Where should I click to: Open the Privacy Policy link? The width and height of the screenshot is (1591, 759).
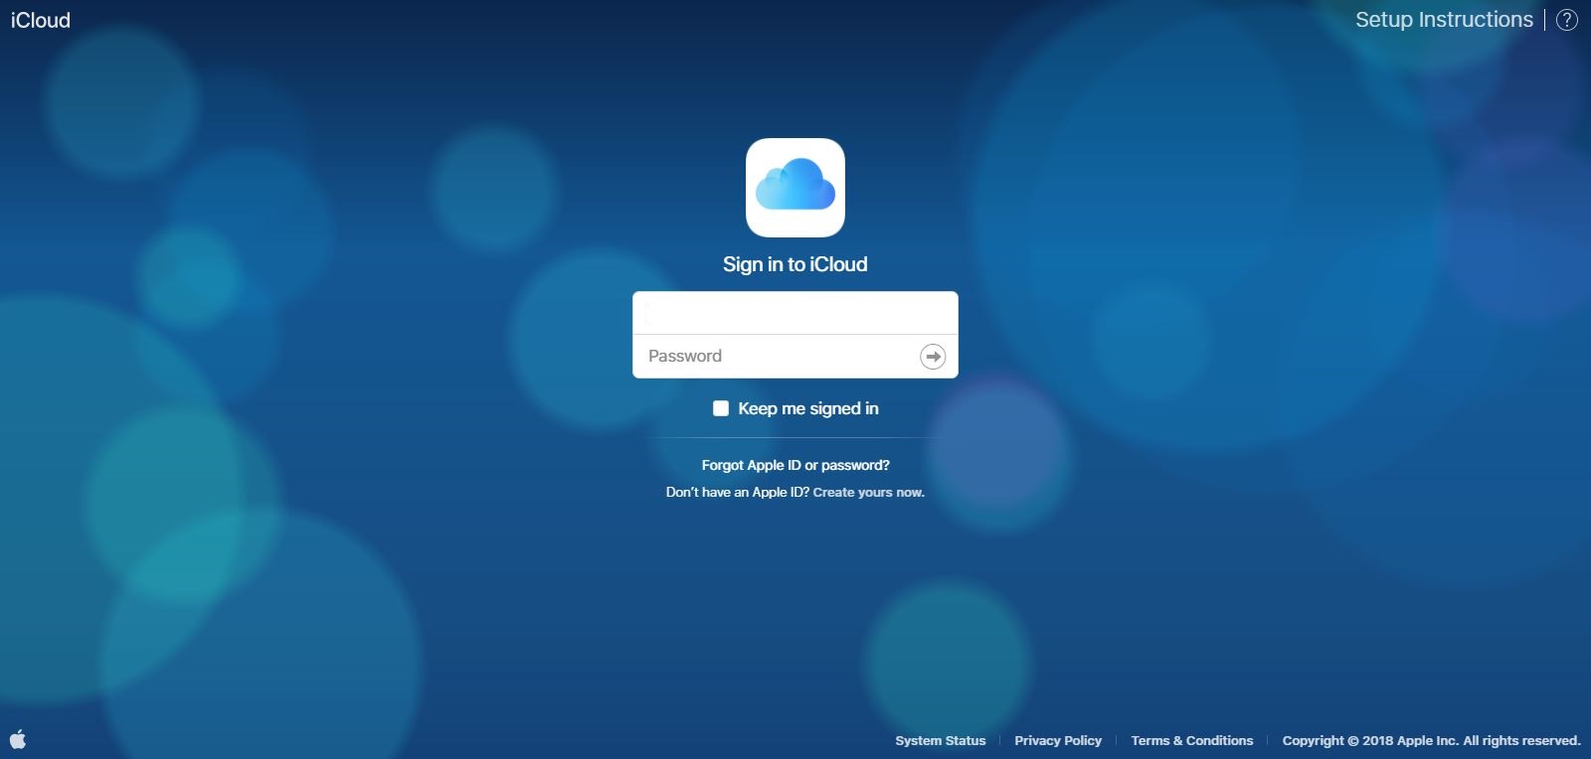1058,740
